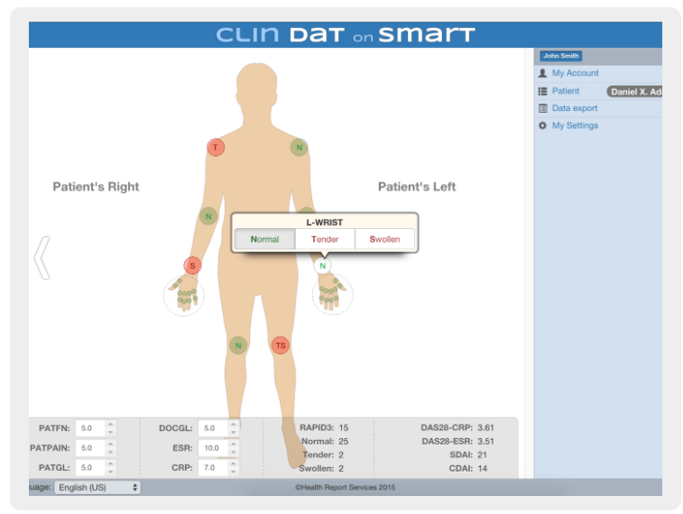Increase the ESR value with up arrow
Screen dimensions: 683x514
[234, 444]
